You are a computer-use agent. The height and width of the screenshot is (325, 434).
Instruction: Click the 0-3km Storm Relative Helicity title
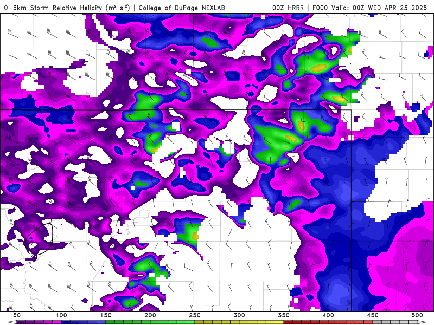point(67,8)
